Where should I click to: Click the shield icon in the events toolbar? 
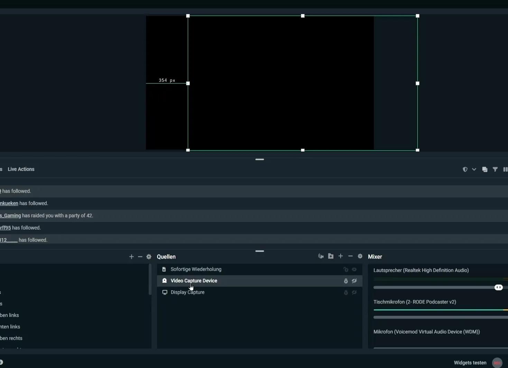[465, 170]
